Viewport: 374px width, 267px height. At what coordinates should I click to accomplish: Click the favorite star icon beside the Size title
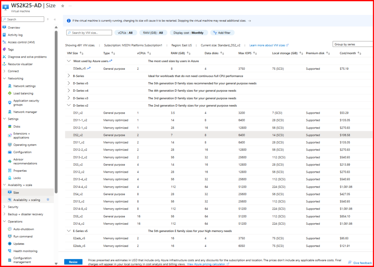tap(62, 6)
